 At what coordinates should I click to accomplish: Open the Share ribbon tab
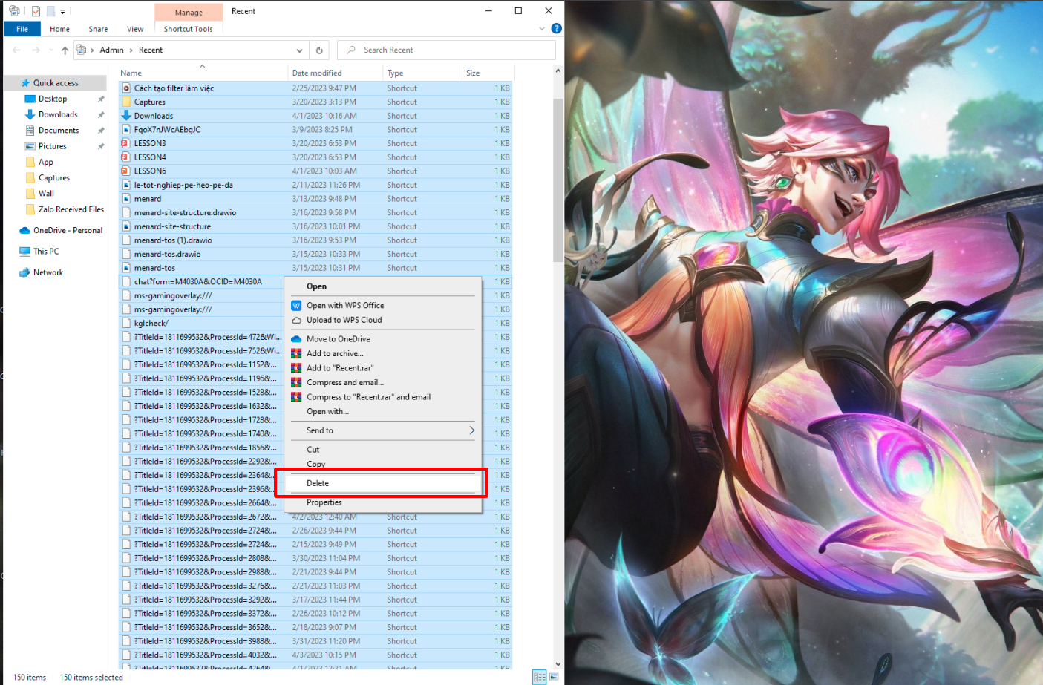click(x=98, y=29)
